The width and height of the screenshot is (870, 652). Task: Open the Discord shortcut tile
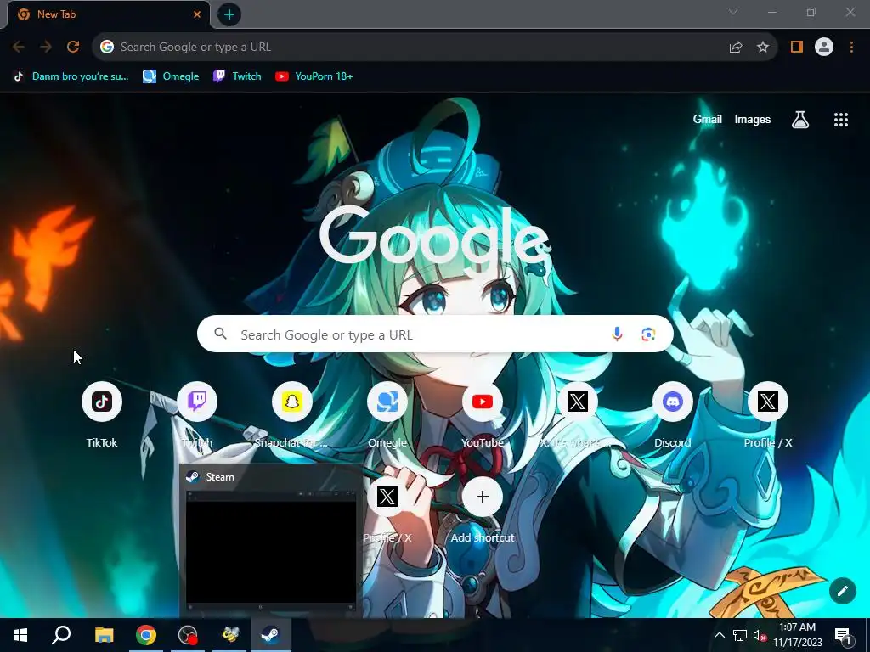(673, 402)
